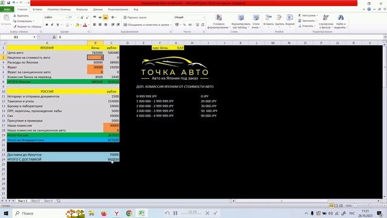Screen dimensions: 387x218
Task: Toggle center text horizontally
Action: (100, 25)
